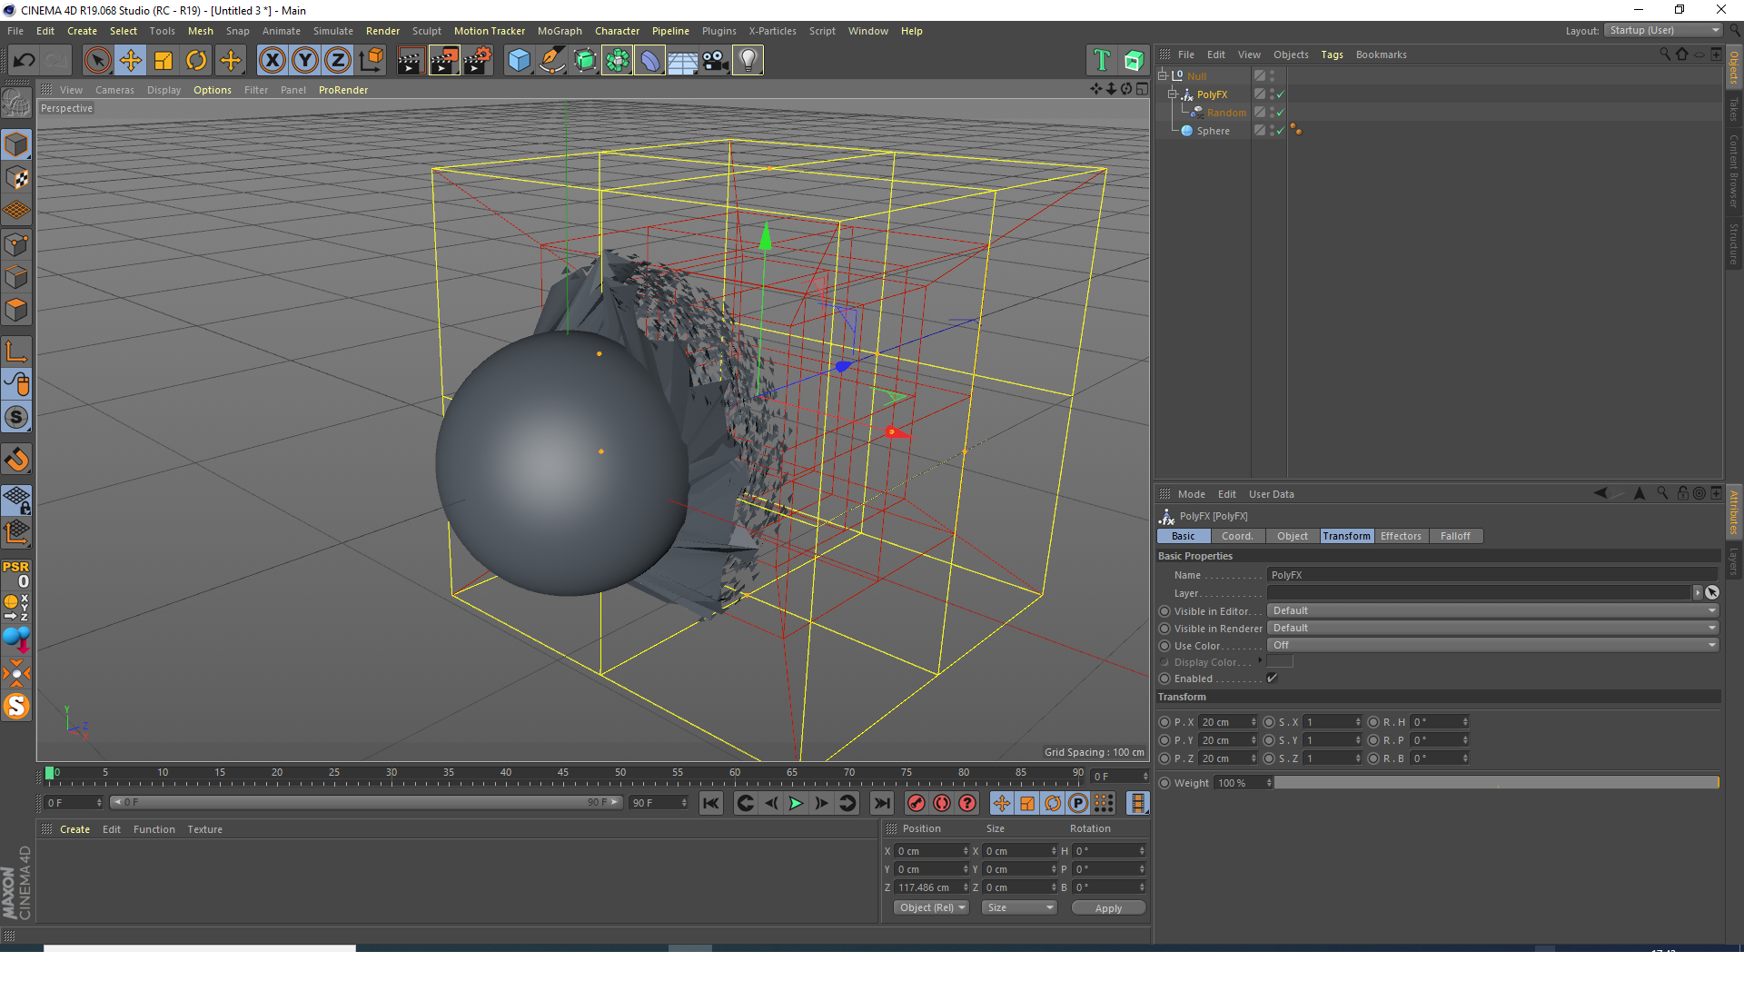Select the Scale tool icon
This screenshot has height=981, width=1744.
(x=163, y=61)
